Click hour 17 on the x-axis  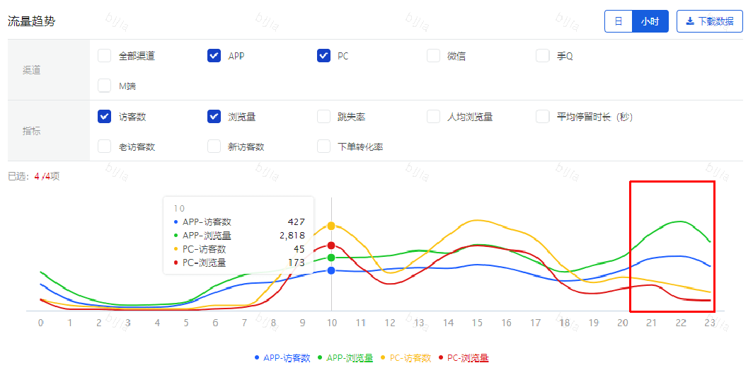tap(535, 323)
